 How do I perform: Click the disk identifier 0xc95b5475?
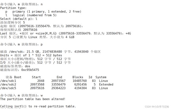pyautogui.click(x=30, y=70)
